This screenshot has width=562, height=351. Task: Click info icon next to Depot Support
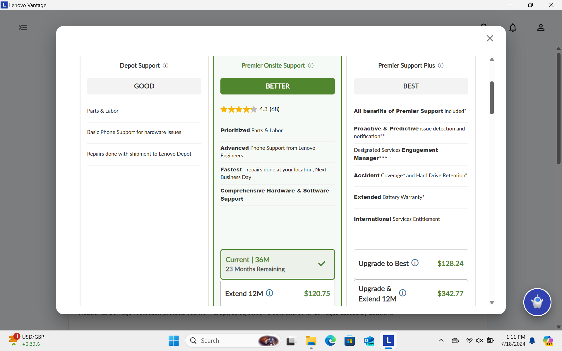[x=166, y=66]
